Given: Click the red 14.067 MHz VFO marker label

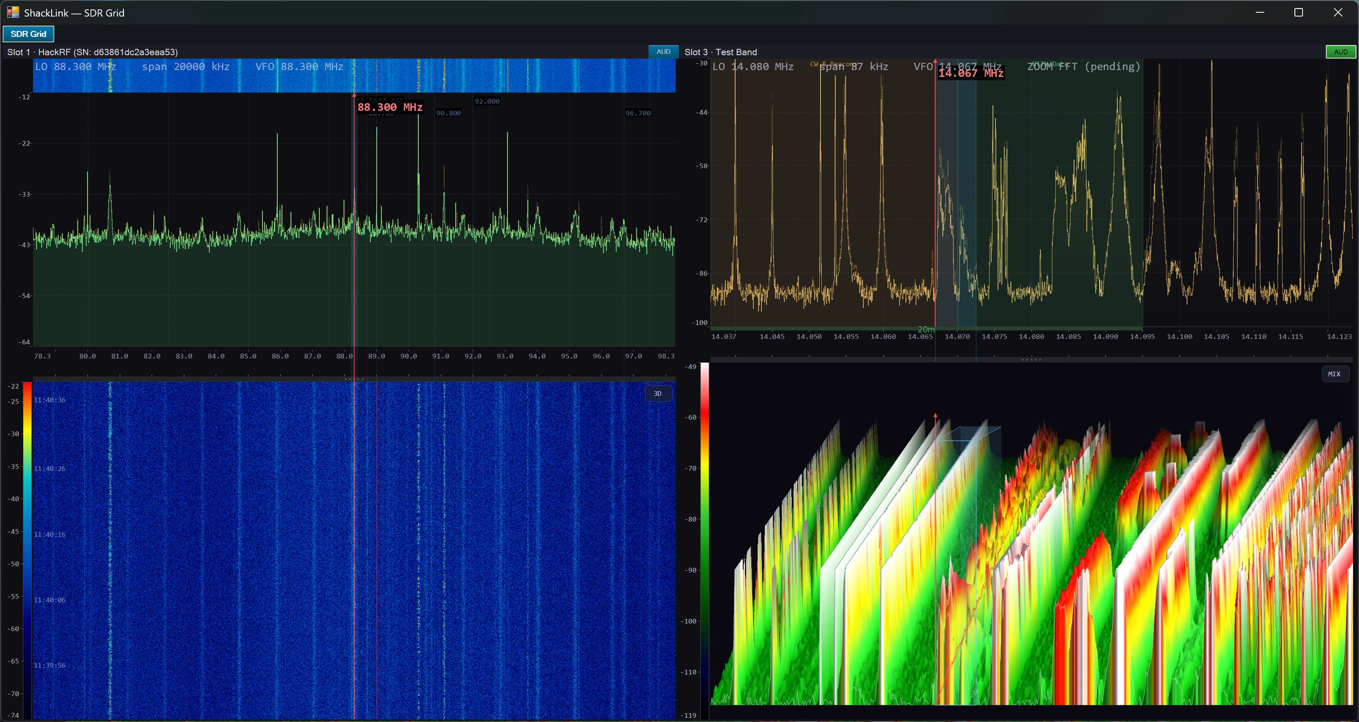Looking at the screenshot, I should (971, 73).
